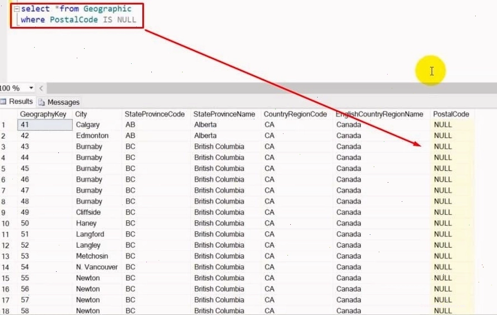Screen dimensions: 497x315
Task: Switch to the Messages tab
Action: point(59,102)
